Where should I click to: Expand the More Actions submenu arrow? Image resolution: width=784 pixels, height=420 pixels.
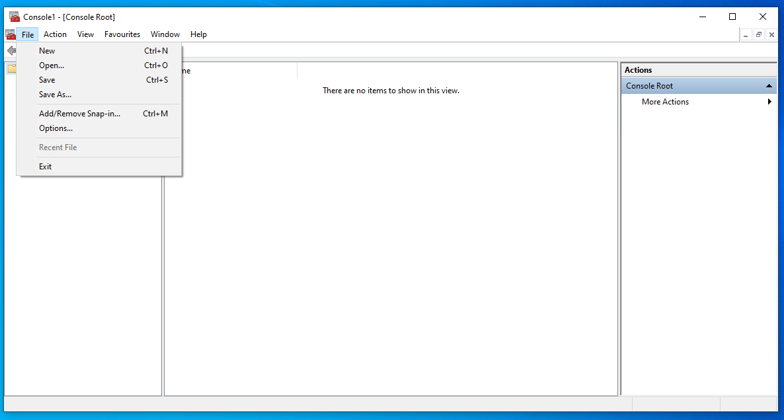coord(769,101)
